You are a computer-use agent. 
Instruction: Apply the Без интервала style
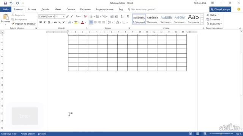[x=153, y=19]
